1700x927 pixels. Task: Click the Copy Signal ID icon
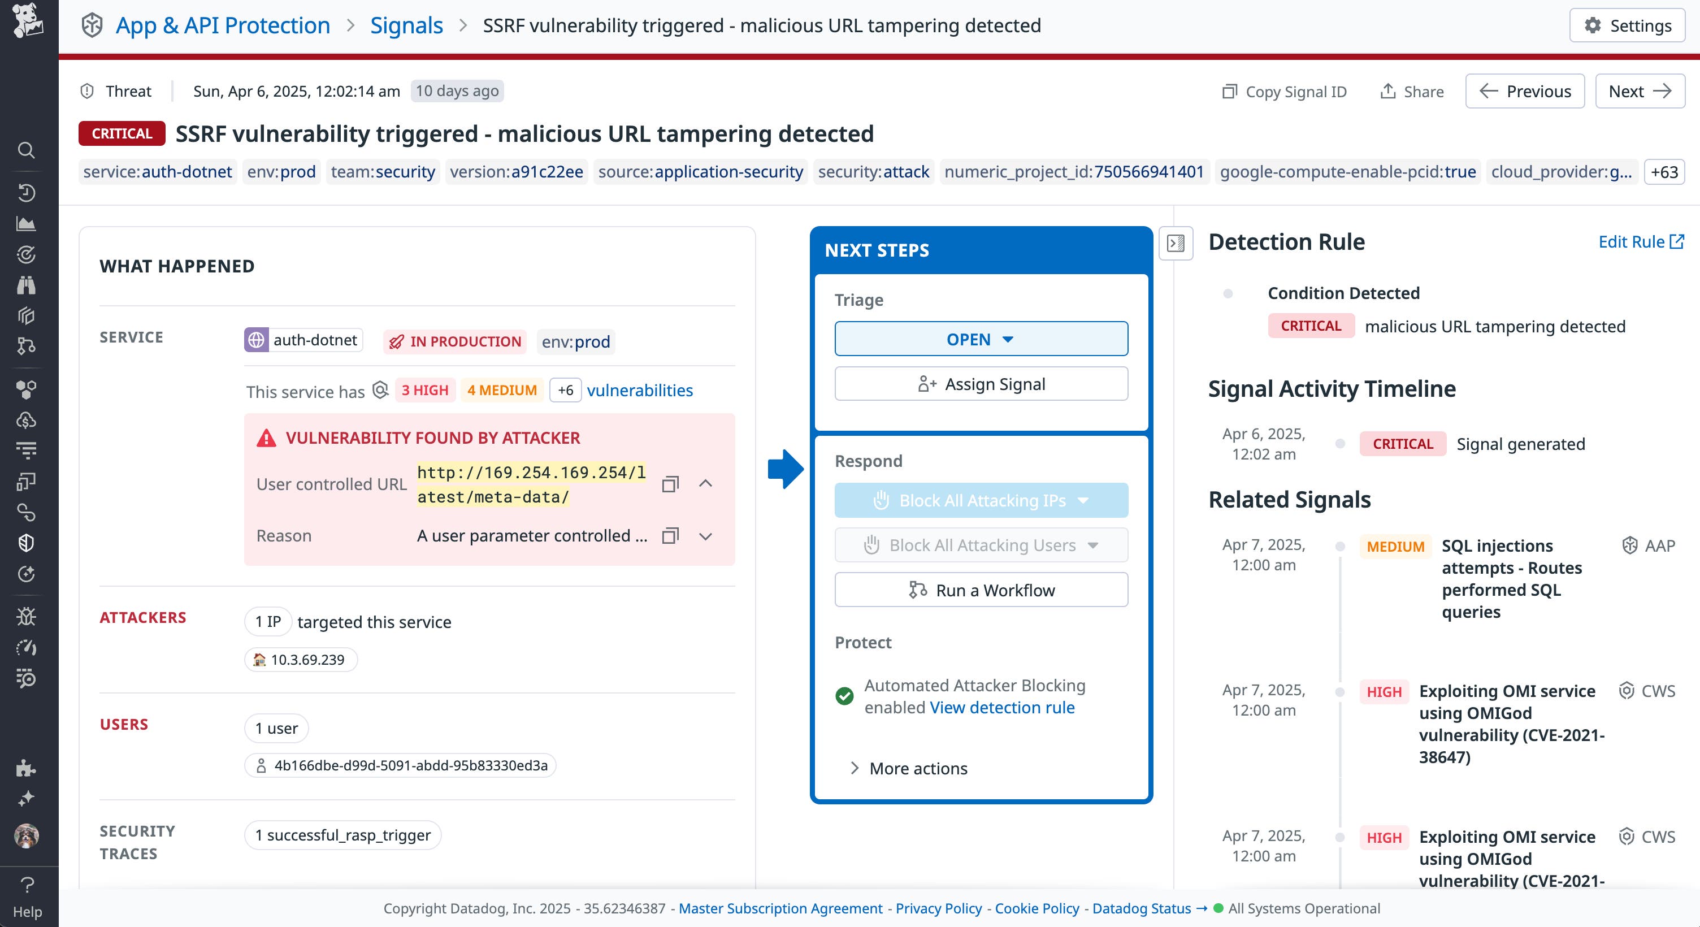tap(1230, 91)
